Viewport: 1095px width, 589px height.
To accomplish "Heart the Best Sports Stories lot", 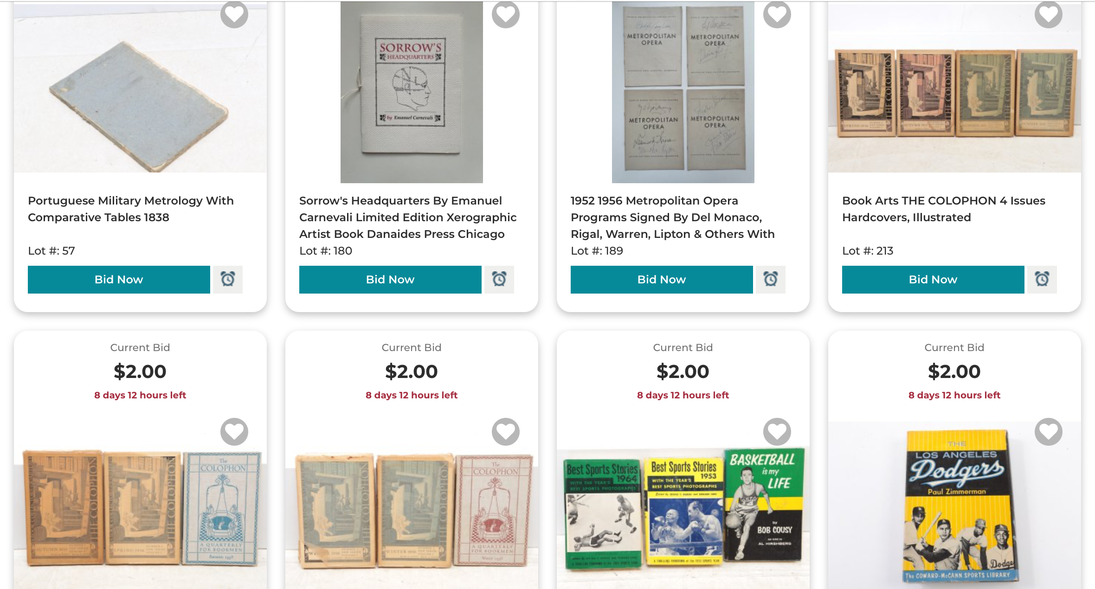I will point(777,432).
